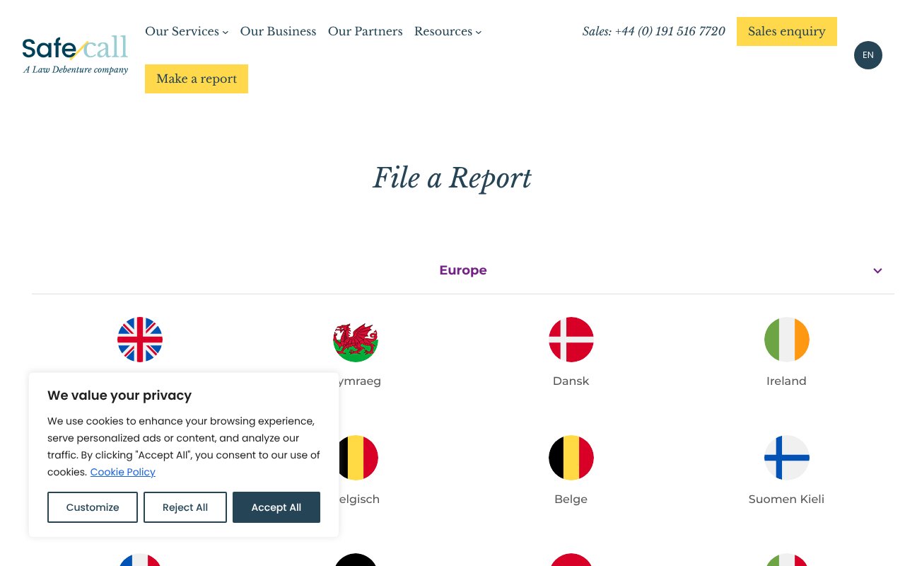Go to Our Business page

coord(278,32)
